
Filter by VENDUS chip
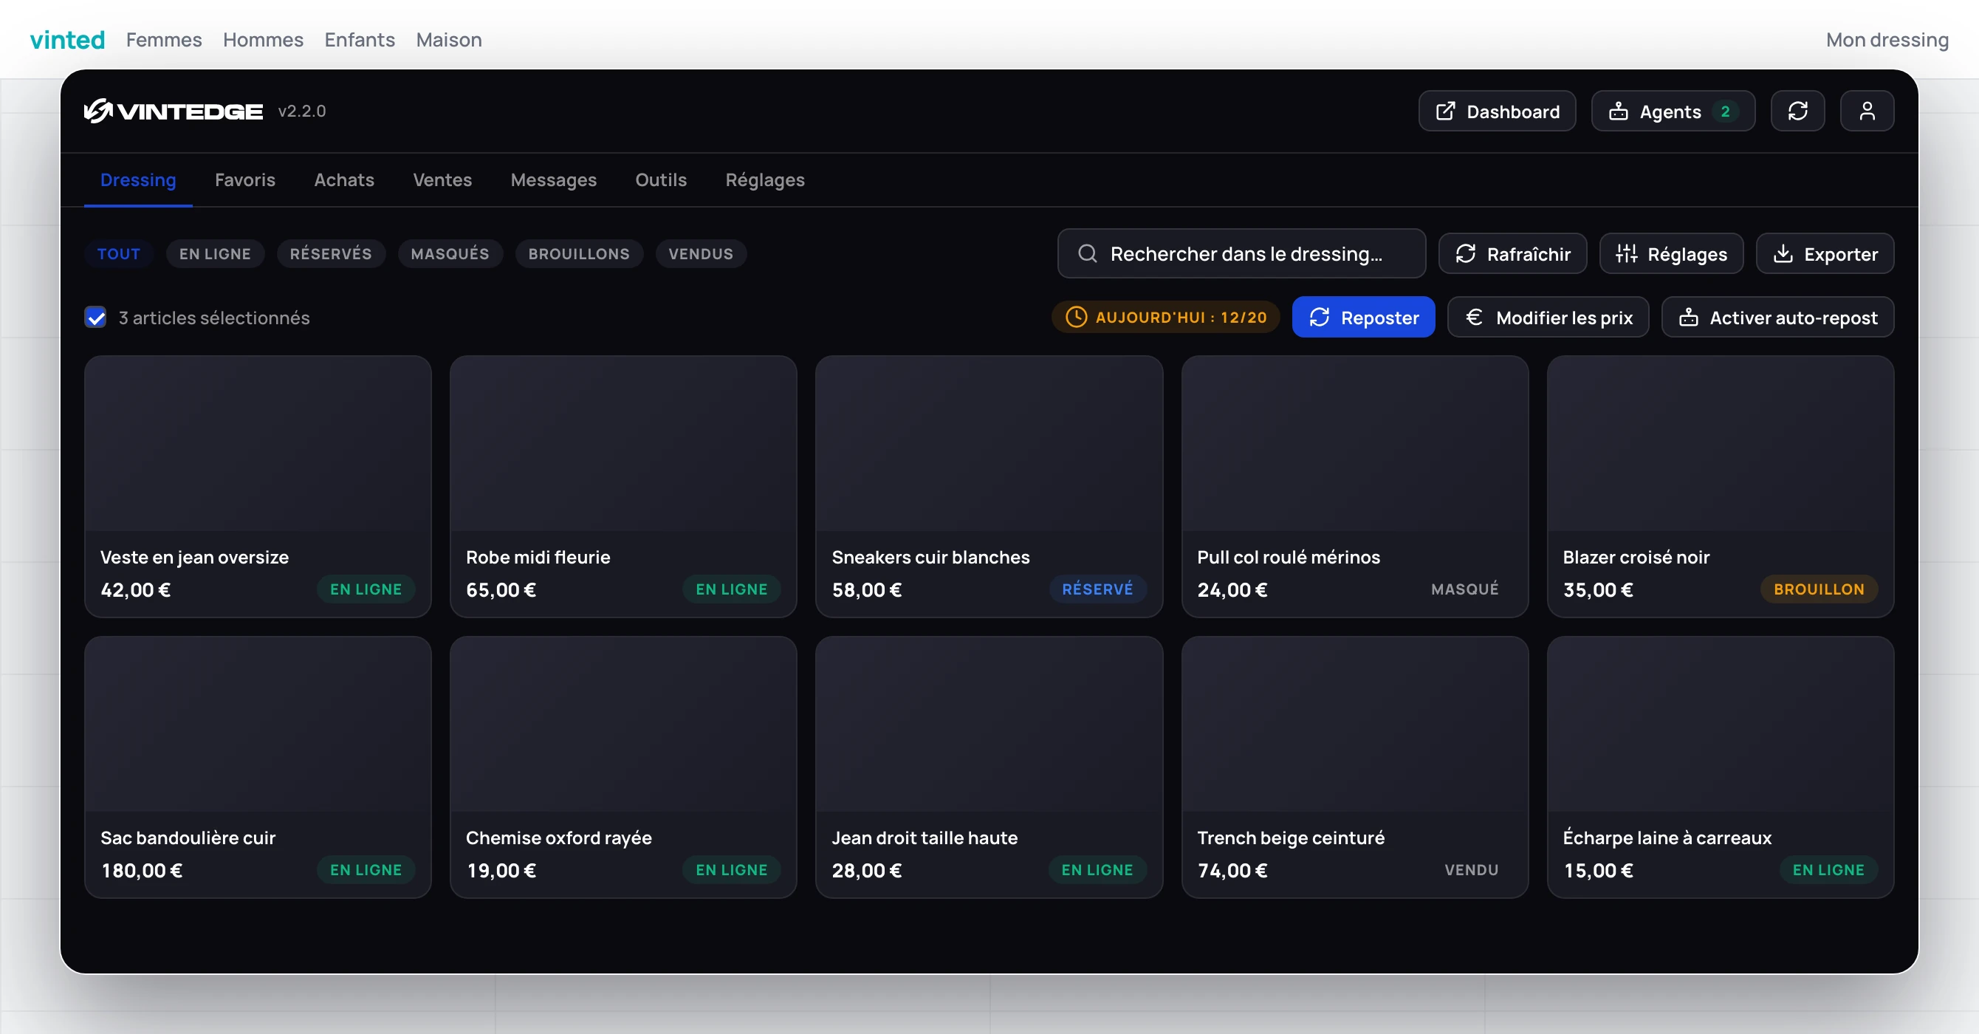[701, 253]
